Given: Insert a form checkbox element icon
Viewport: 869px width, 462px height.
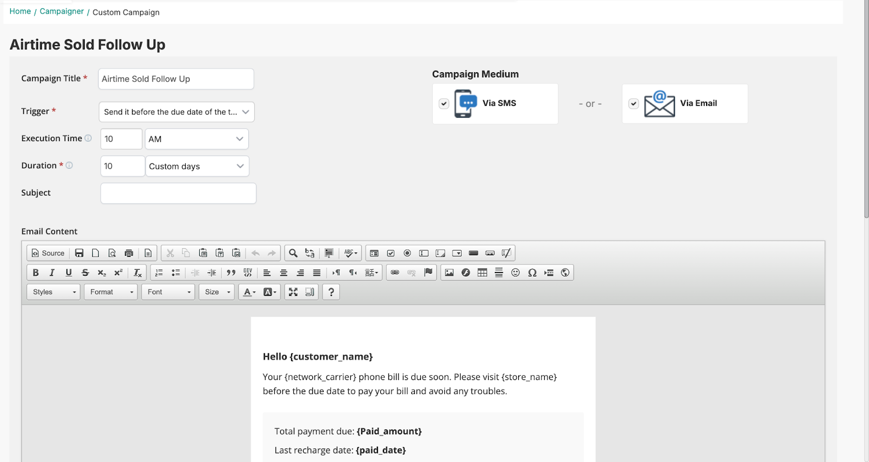Looking at the screenshot, I should 391,253.
